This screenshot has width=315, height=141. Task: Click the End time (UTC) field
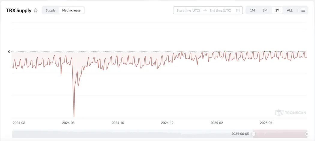tap(220, 10)
